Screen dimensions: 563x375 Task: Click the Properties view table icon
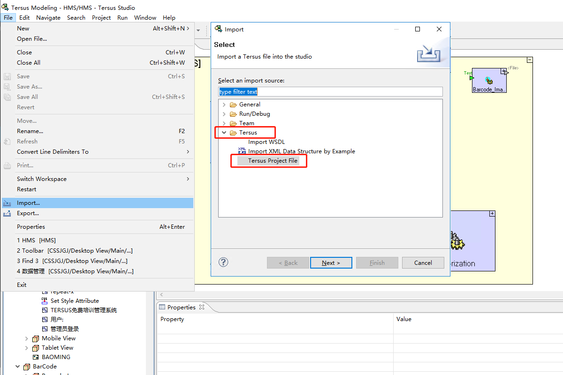[162, 307]
